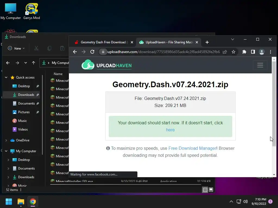The height and width of the screenshot is (208, 278).
Task: Open a new Chrome tab
Action: coord(207,42)
